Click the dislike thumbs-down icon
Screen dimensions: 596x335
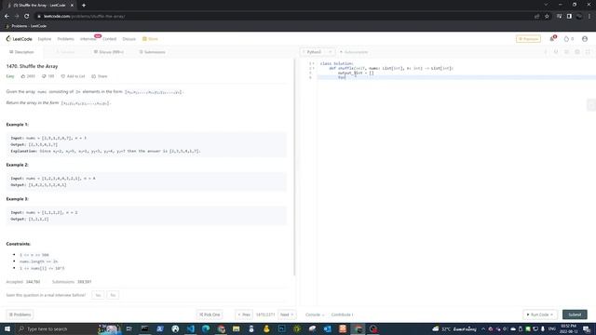44,76
